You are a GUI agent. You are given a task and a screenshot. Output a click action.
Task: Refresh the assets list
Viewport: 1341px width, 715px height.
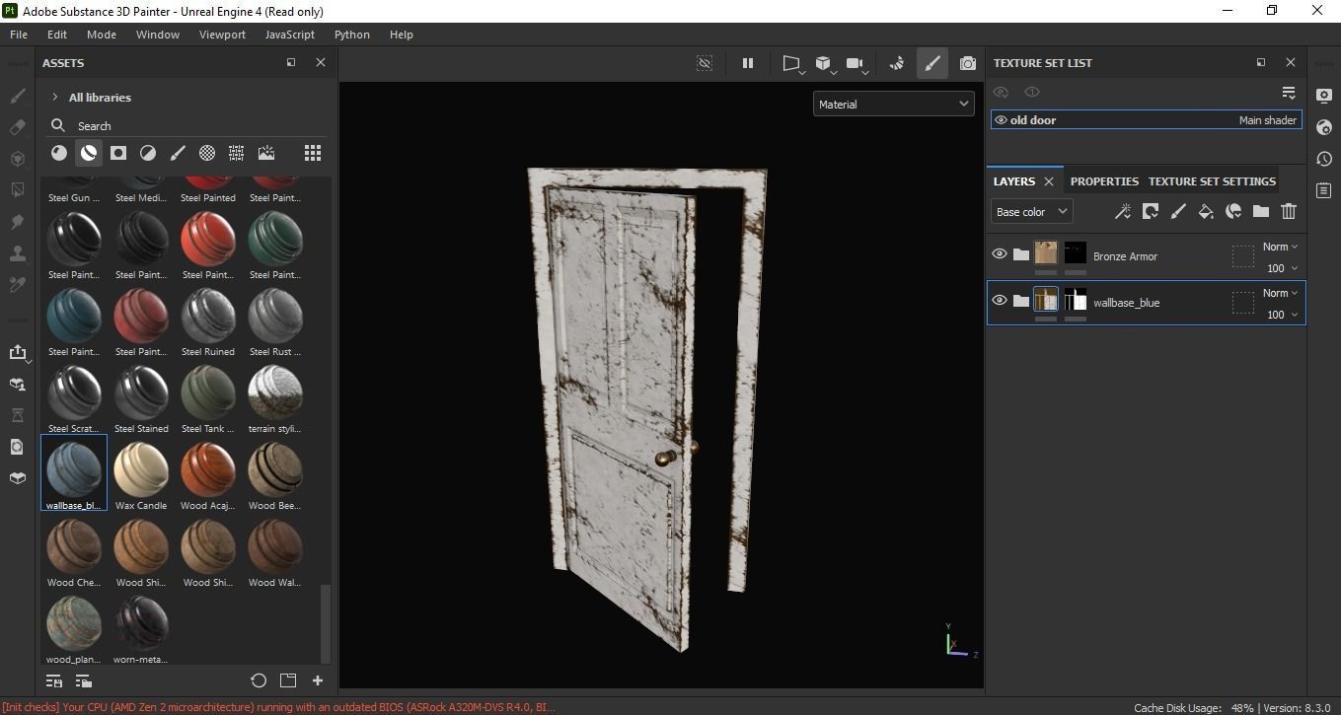[x=259, y=680]
